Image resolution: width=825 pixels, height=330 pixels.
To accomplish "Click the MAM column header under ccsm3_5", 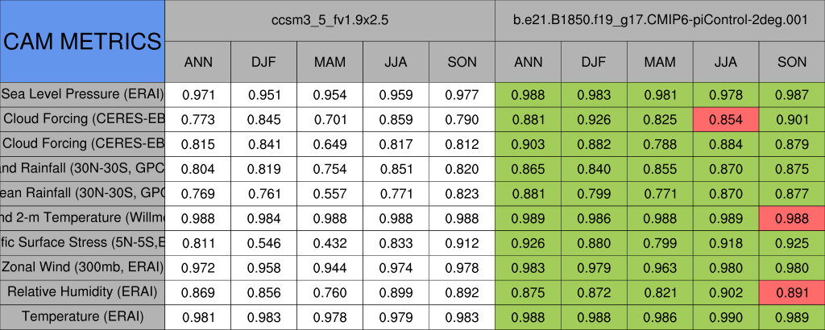I will [330, 62].
